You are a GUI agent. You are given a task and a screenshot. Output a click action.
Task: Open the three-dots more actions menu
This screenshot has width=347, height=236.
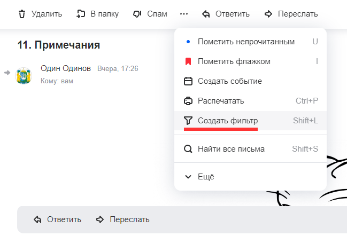(184, 14)
